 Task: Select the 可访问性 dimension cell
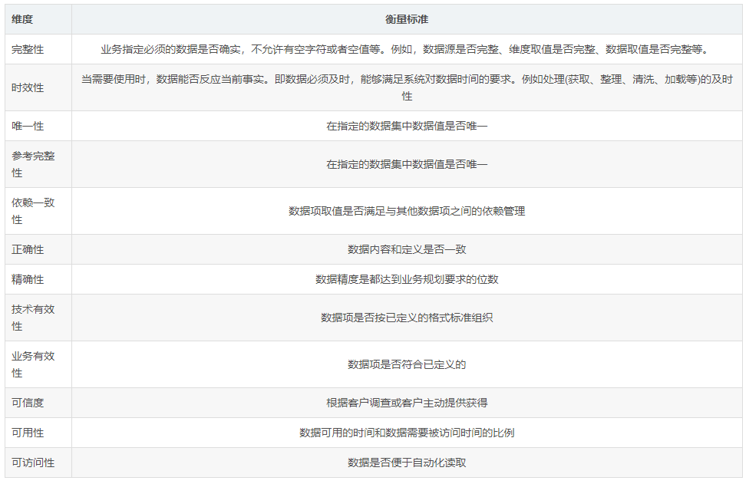pyautogui.click(x=38, y=463)
